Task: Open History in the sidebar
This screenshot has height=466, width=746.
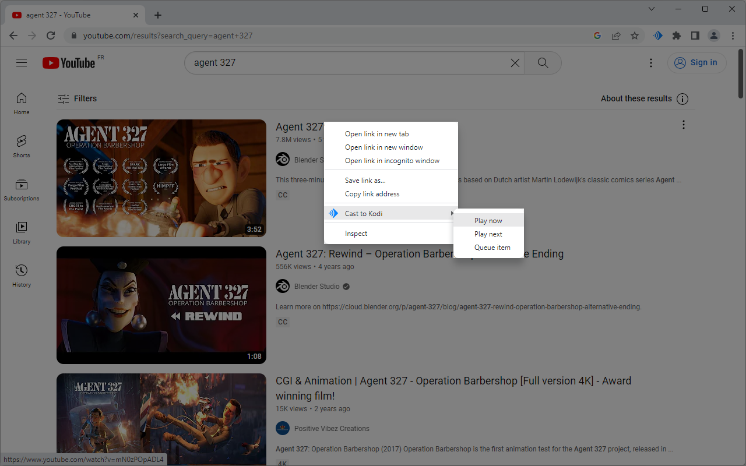Action: tap(22, 276)
